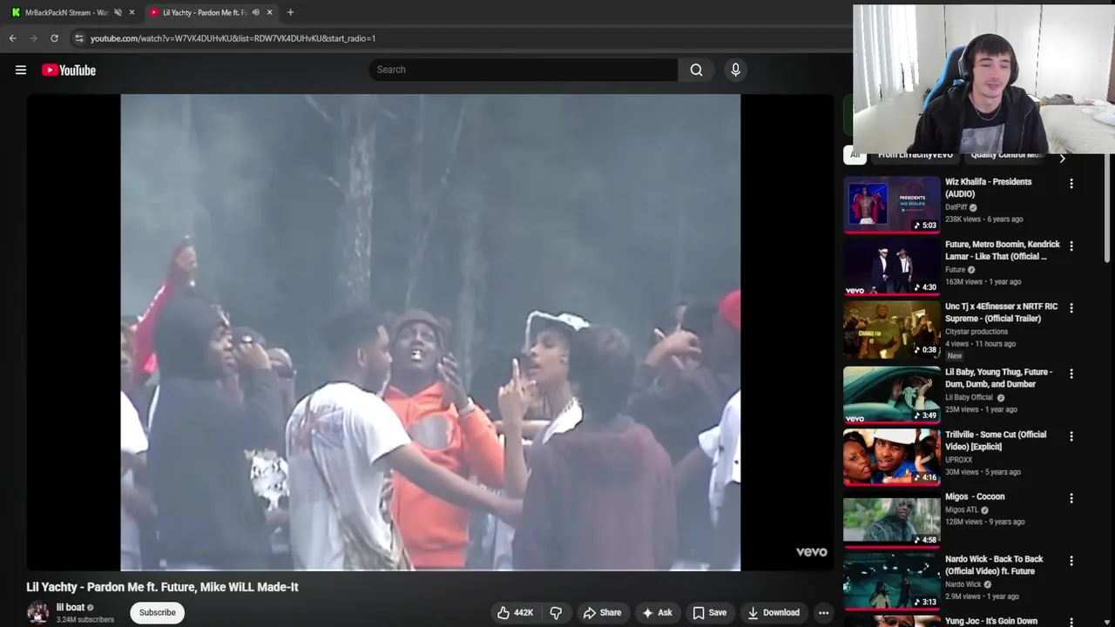Viewport: 1115px width, 627px height.
Task: Open options menu for Like That video
Action: [1071, 246]
